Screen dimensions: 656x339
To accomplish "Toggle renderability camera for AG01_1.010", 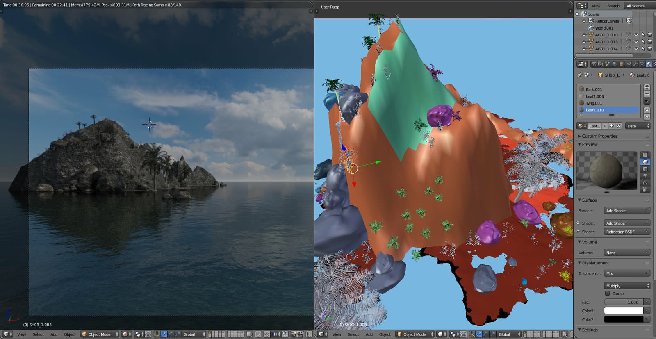I will pyautogui.click(x=650, y=35).
